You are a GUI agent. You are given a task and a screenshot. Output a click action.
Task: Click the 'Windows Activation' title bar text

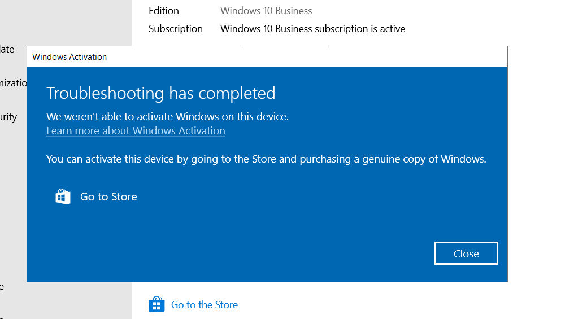coord(69,57)
